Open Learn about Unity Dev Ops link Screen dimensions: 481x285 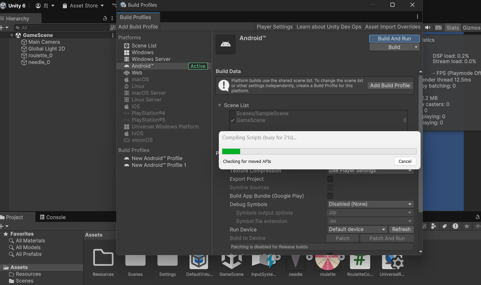coord(329,27)
